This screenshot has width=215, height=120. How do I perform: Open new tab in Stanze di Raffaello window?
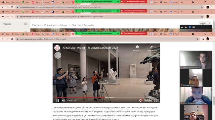coord(182,12)
